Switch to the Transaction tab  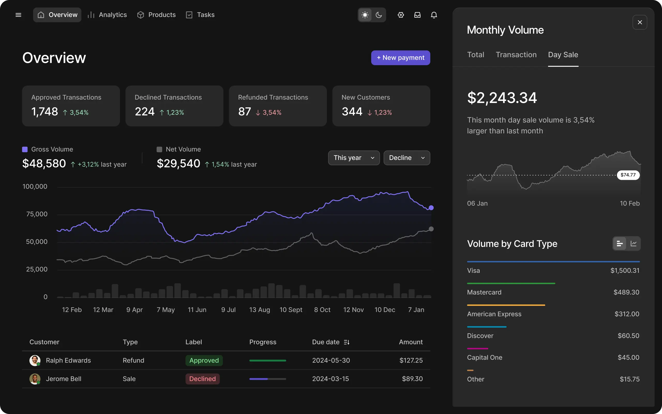click(x=516, y=55)
